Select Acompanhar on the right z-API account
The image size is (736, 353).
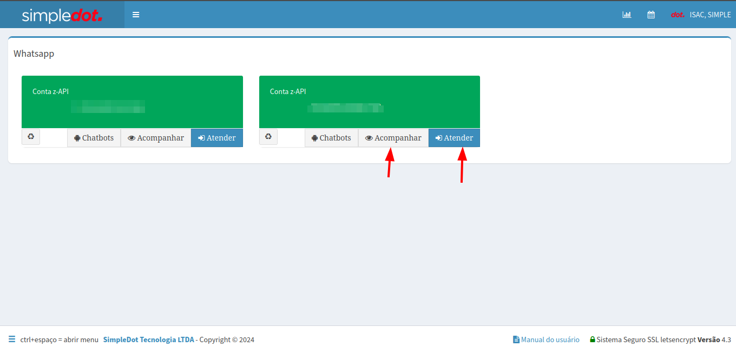click(x=393, y=138)
